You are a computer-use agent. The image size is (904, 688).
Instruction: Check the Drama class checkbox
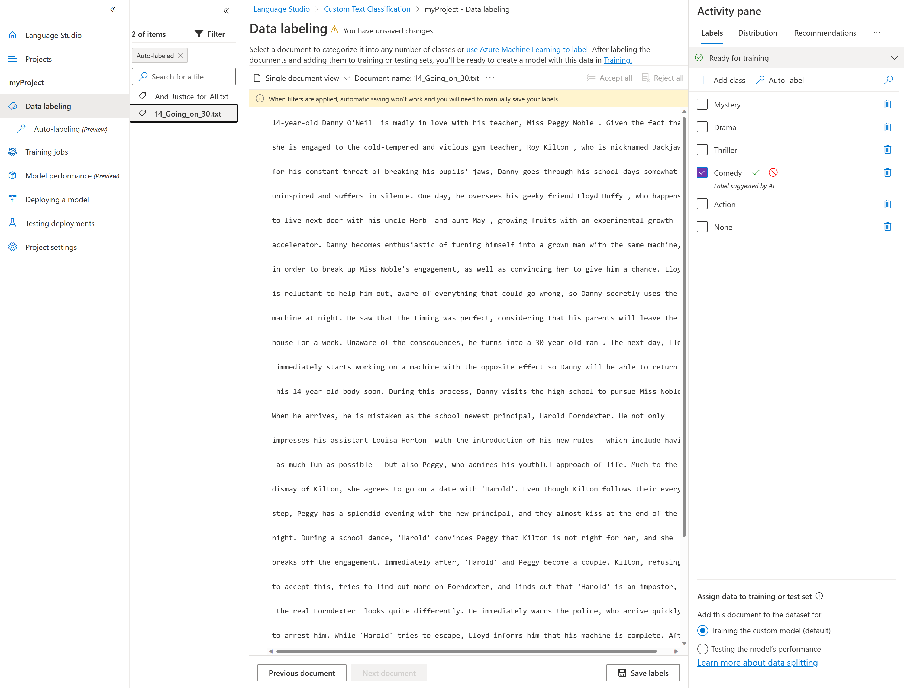tap(702, 127)
